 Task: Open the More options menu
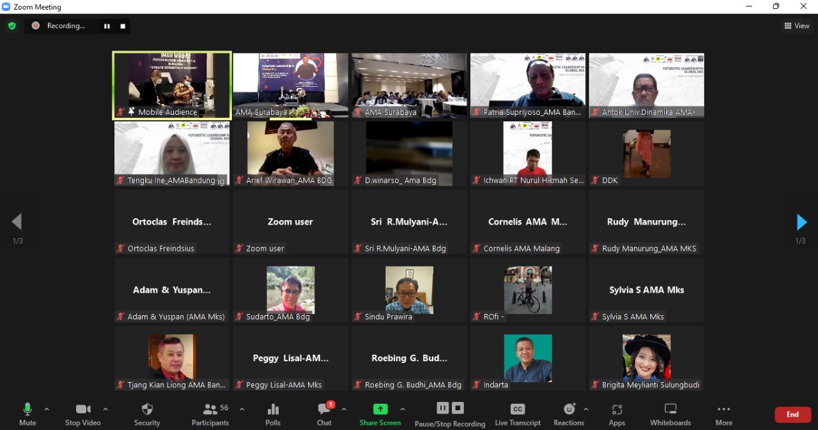[x=723, y=414]
